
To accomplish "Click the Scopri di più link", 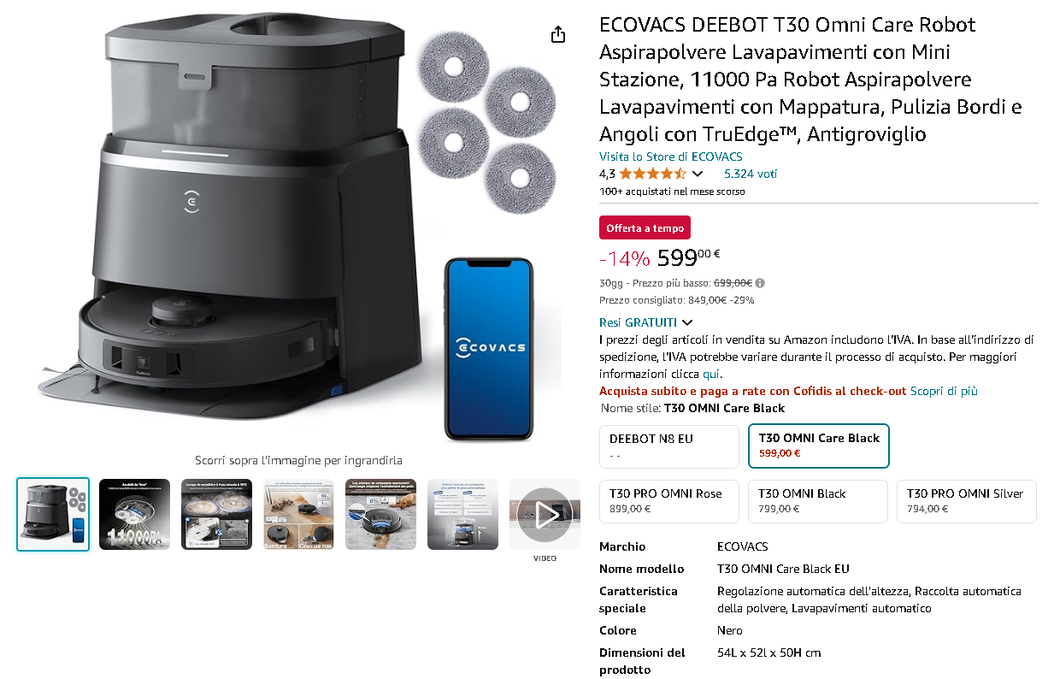I will (x=944, y=391).
